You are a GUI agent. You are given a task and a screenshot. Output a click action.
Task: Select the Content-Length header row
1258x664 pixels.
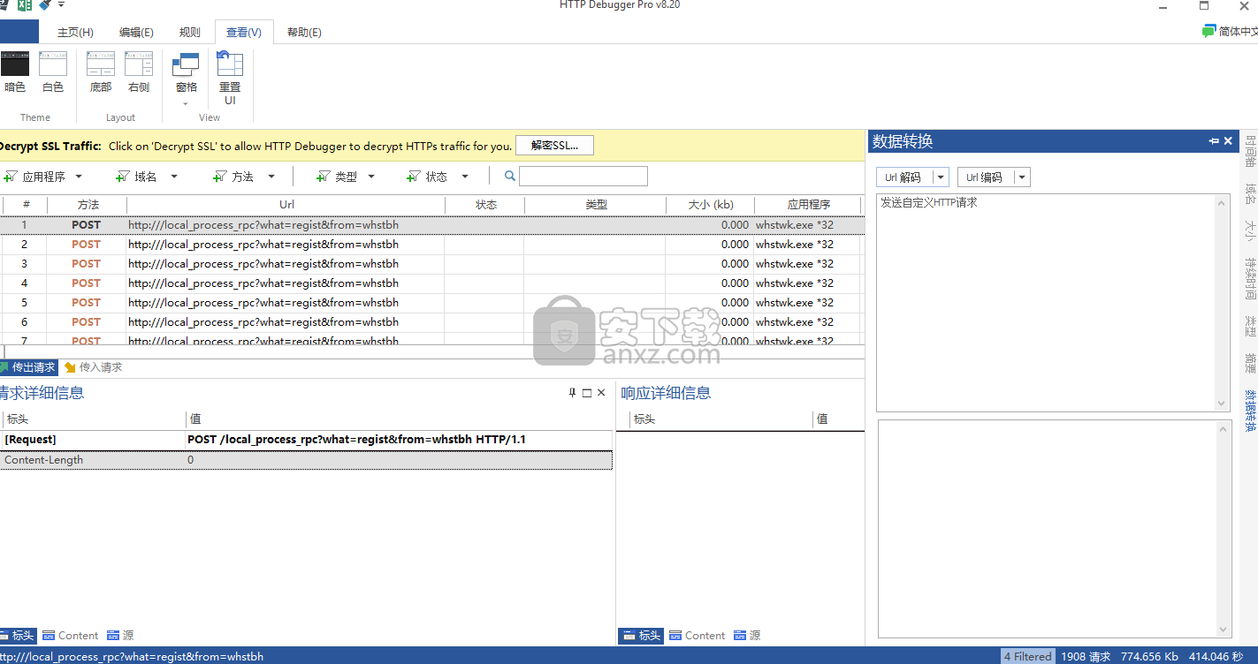(x=306, y=460)
